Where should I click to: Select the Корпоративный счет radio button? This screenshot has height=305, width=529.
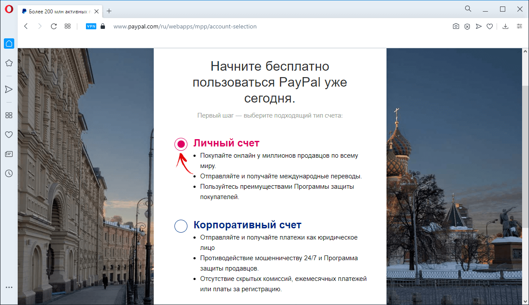(181, 226)
